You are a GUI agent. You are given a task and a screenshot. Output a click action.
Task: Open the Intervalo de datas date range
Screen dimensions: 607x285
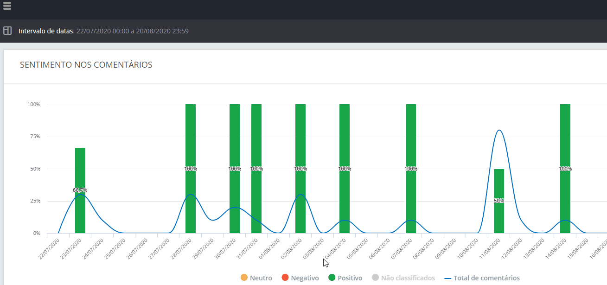(103, 31)
